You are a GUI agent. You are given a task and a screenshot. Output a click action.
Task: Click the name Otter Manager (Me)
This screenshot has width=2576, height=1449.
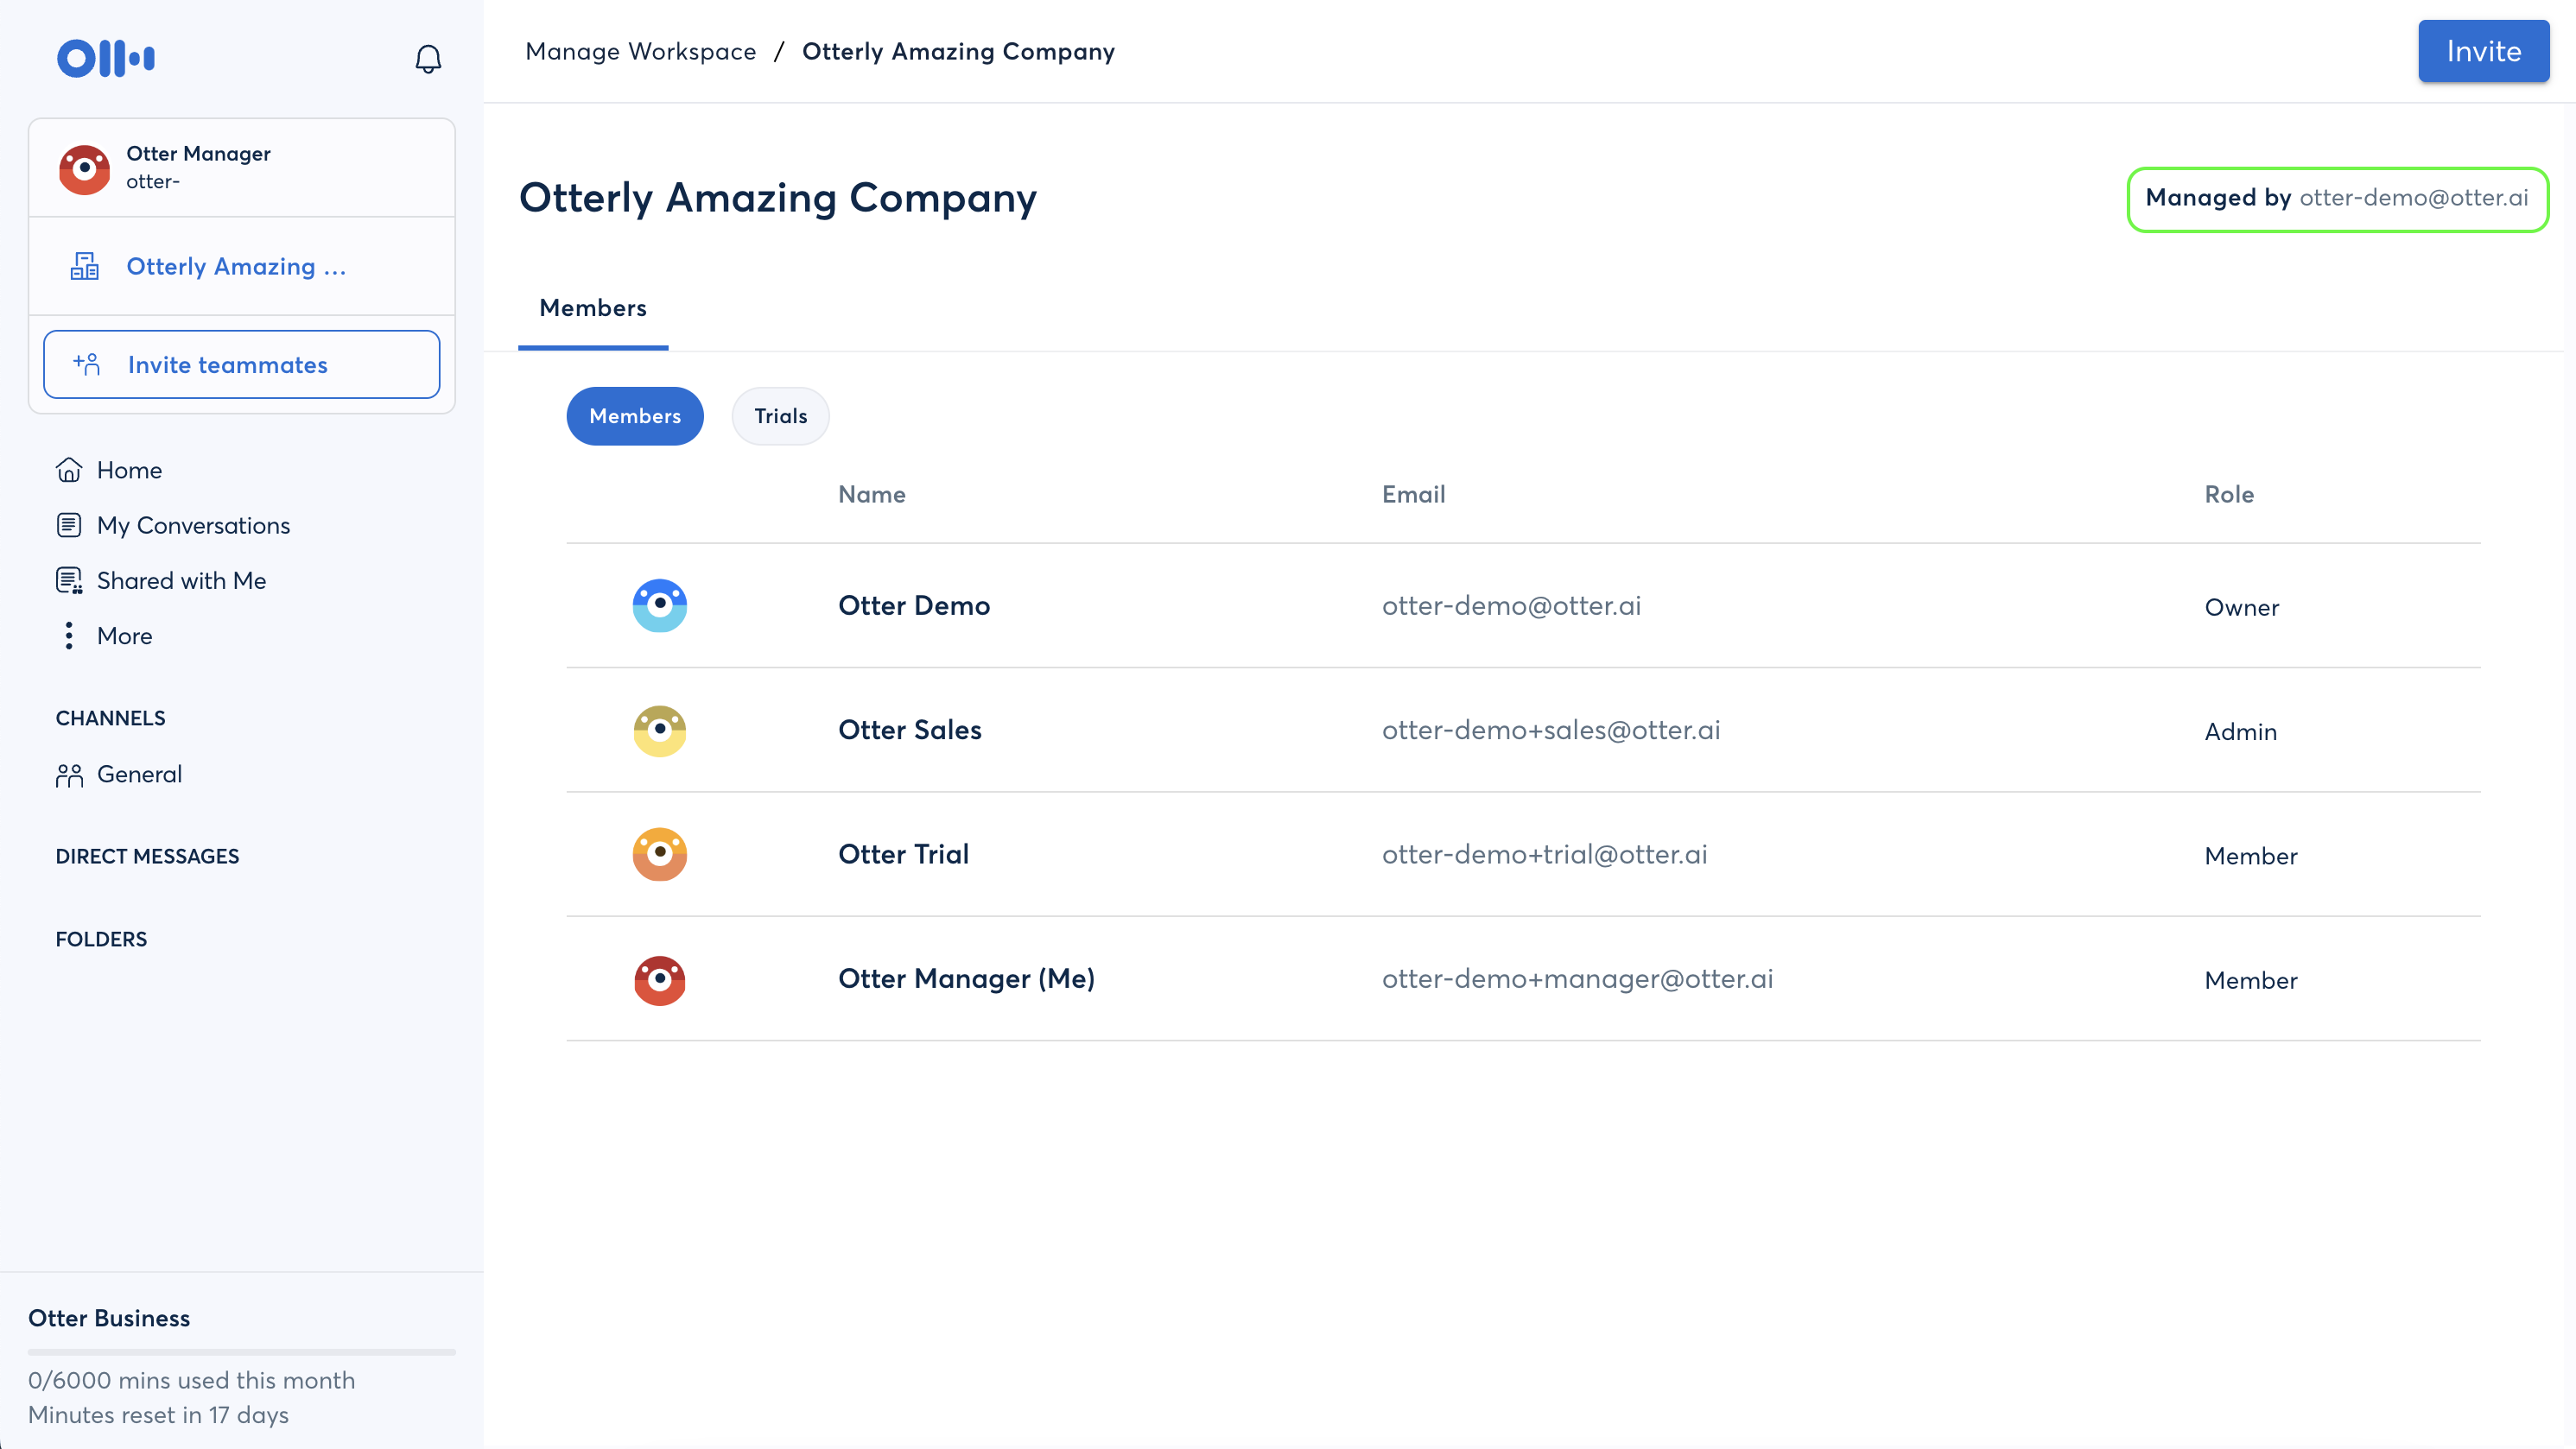tap(966, 978)
